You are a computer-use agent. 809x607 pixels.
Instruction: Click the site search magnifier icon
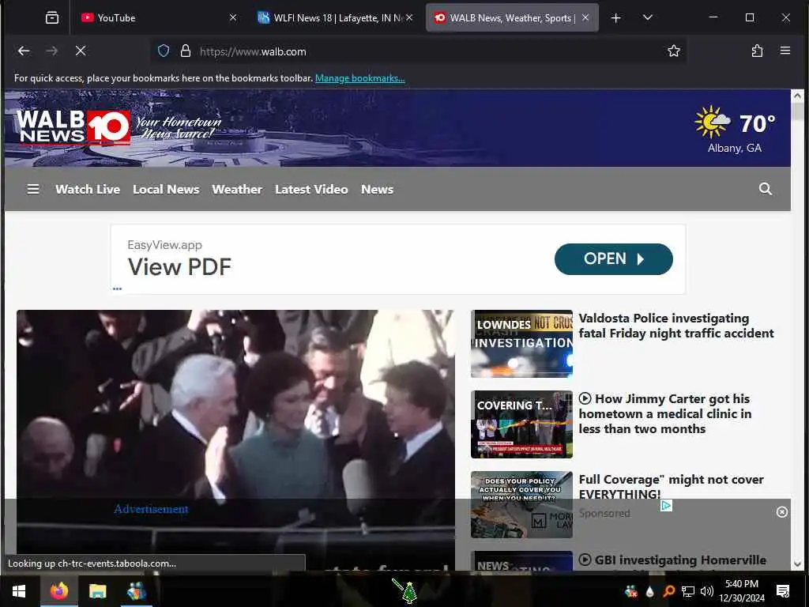(x=765, y=189)
